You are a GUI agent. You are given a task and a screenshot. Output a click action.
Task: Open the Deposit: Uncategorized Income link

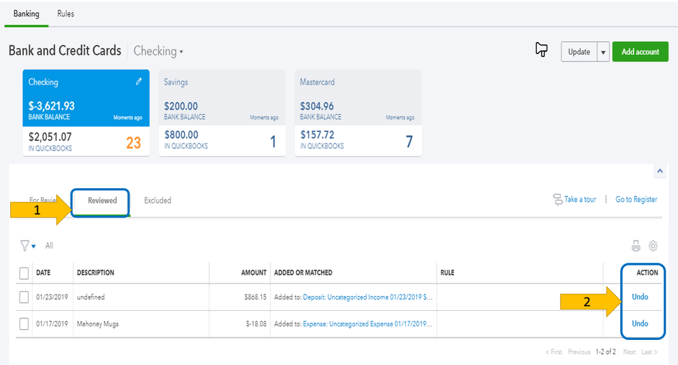368,297
